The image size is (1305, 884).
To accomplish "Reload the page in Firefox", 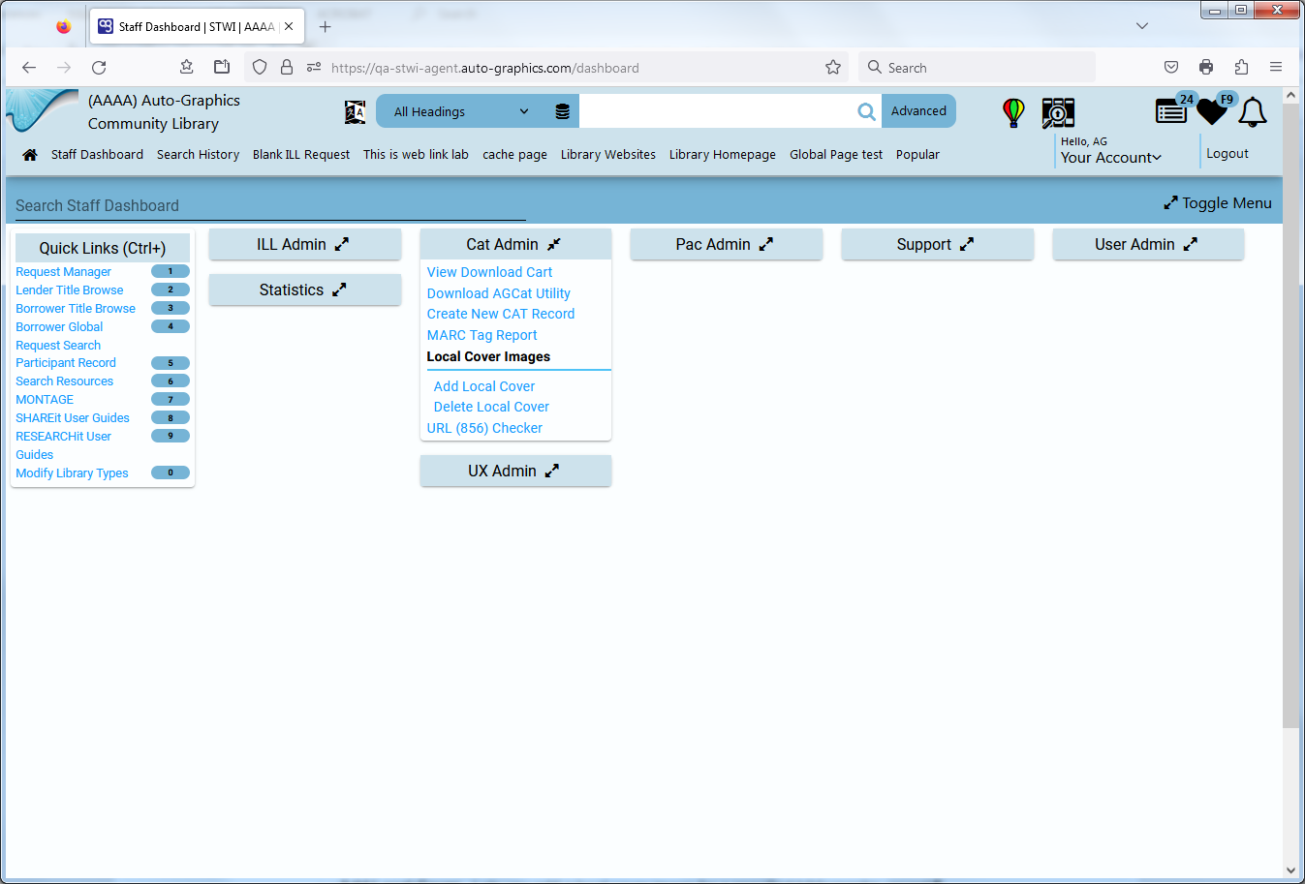I will (99, 68).
